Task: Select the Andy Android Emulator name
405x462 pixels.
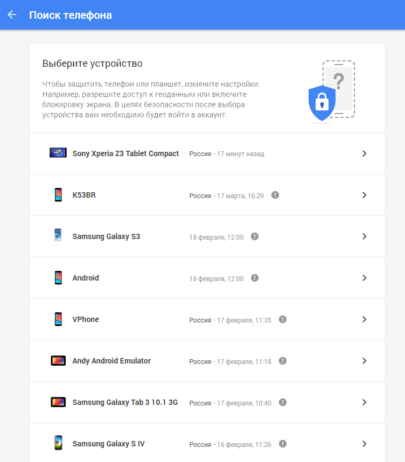Action: (x=111, y=361)
